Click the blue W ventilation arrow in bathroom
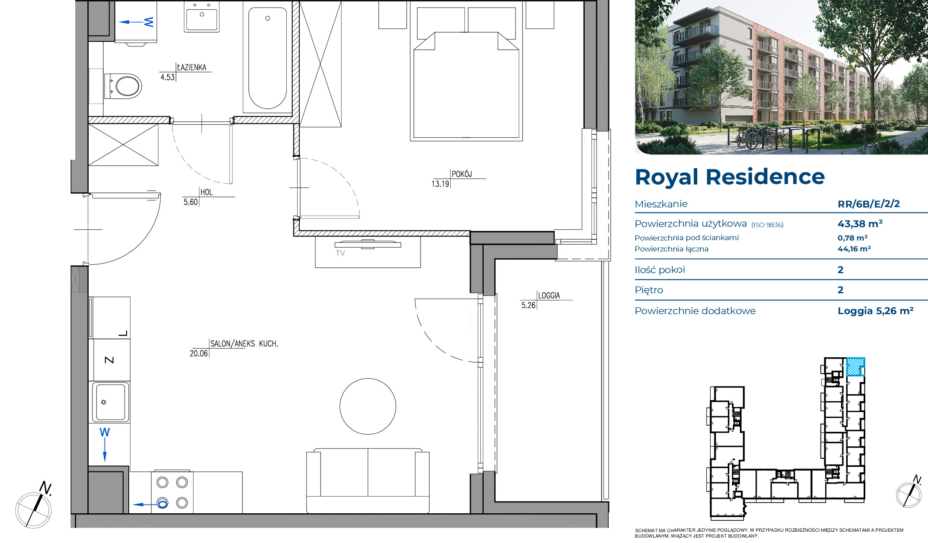Image resolution: width=928 pixels, height=543 pixels. (137, 22)
